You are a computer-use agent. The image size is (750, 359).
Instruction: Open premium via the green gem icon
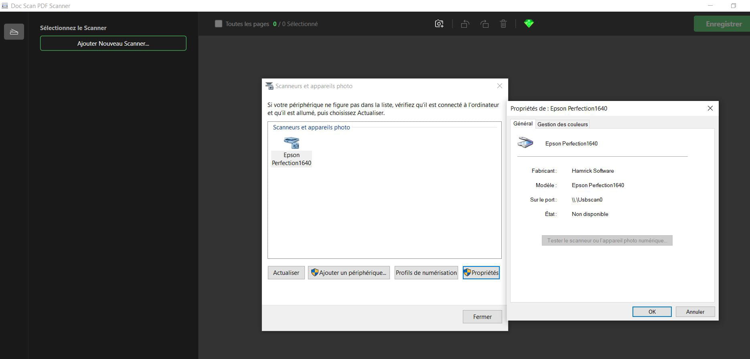(529, 24)
